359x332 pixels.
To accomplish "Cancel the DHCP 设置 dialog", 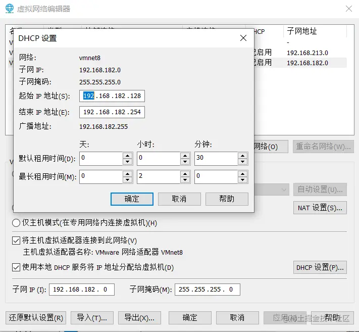I will 179,199.
